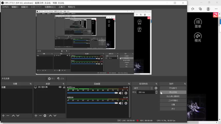
Task: Open the 工具(T) menu
Action: coord(62,7)
